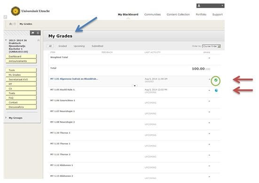The height and width of the screenshot is (183, 259).
Task: Click the LAST ACTIVITY column header
Action: (x=152, y=52)
